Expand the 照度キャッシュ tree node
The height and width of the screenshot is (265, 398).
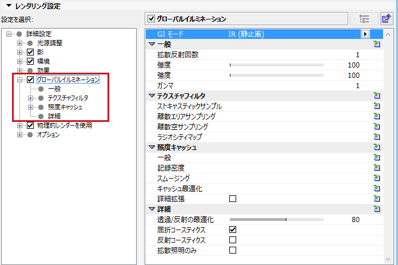point(30,107)
